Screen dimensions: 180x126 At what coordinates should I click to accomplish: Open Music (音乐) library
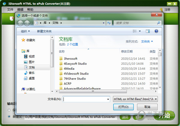coord(29,73)
